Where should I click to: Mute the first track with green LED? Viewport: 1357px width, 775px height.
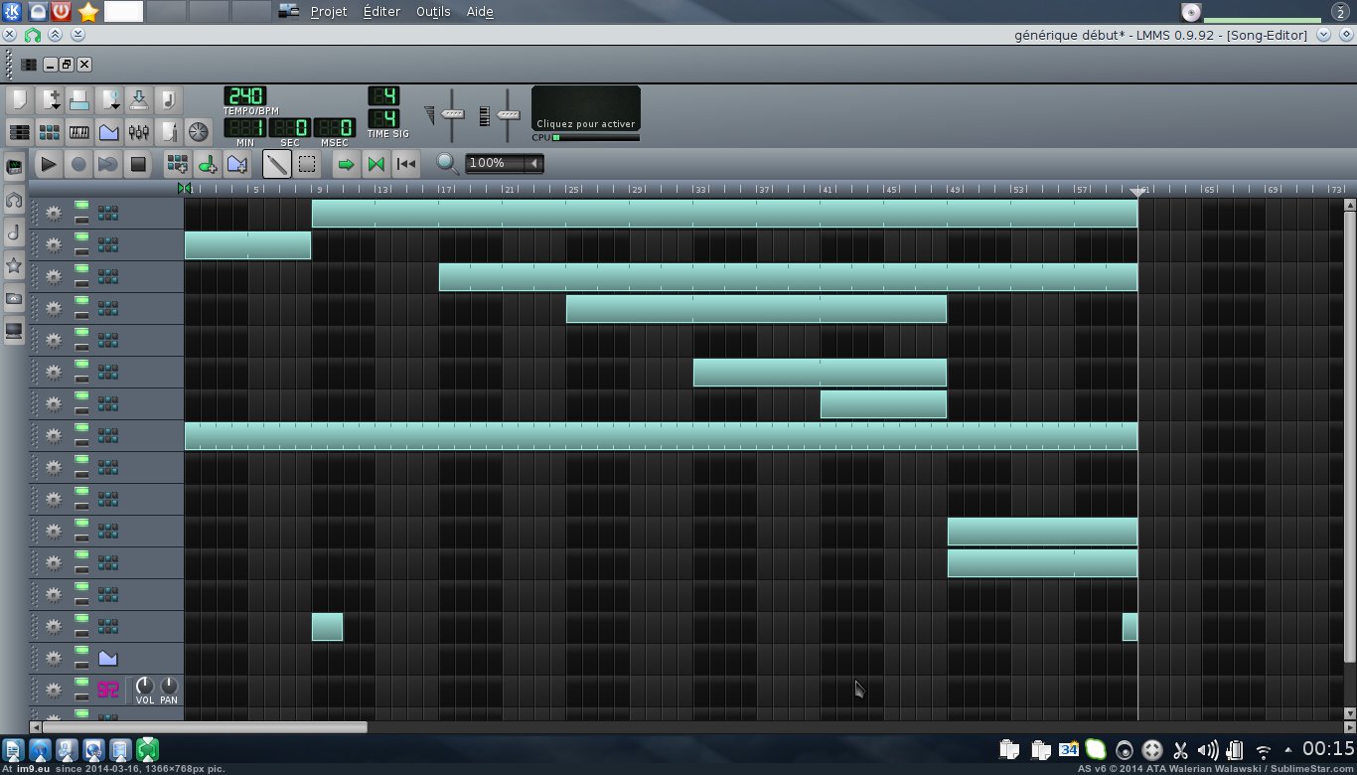80,206
